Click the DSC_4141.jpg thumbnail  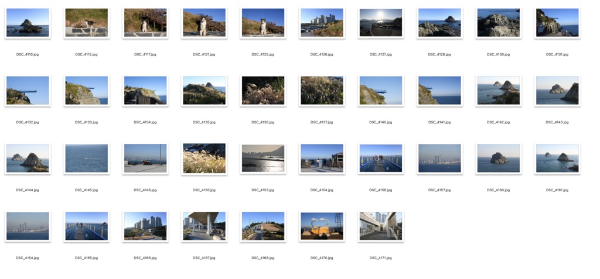439,91
